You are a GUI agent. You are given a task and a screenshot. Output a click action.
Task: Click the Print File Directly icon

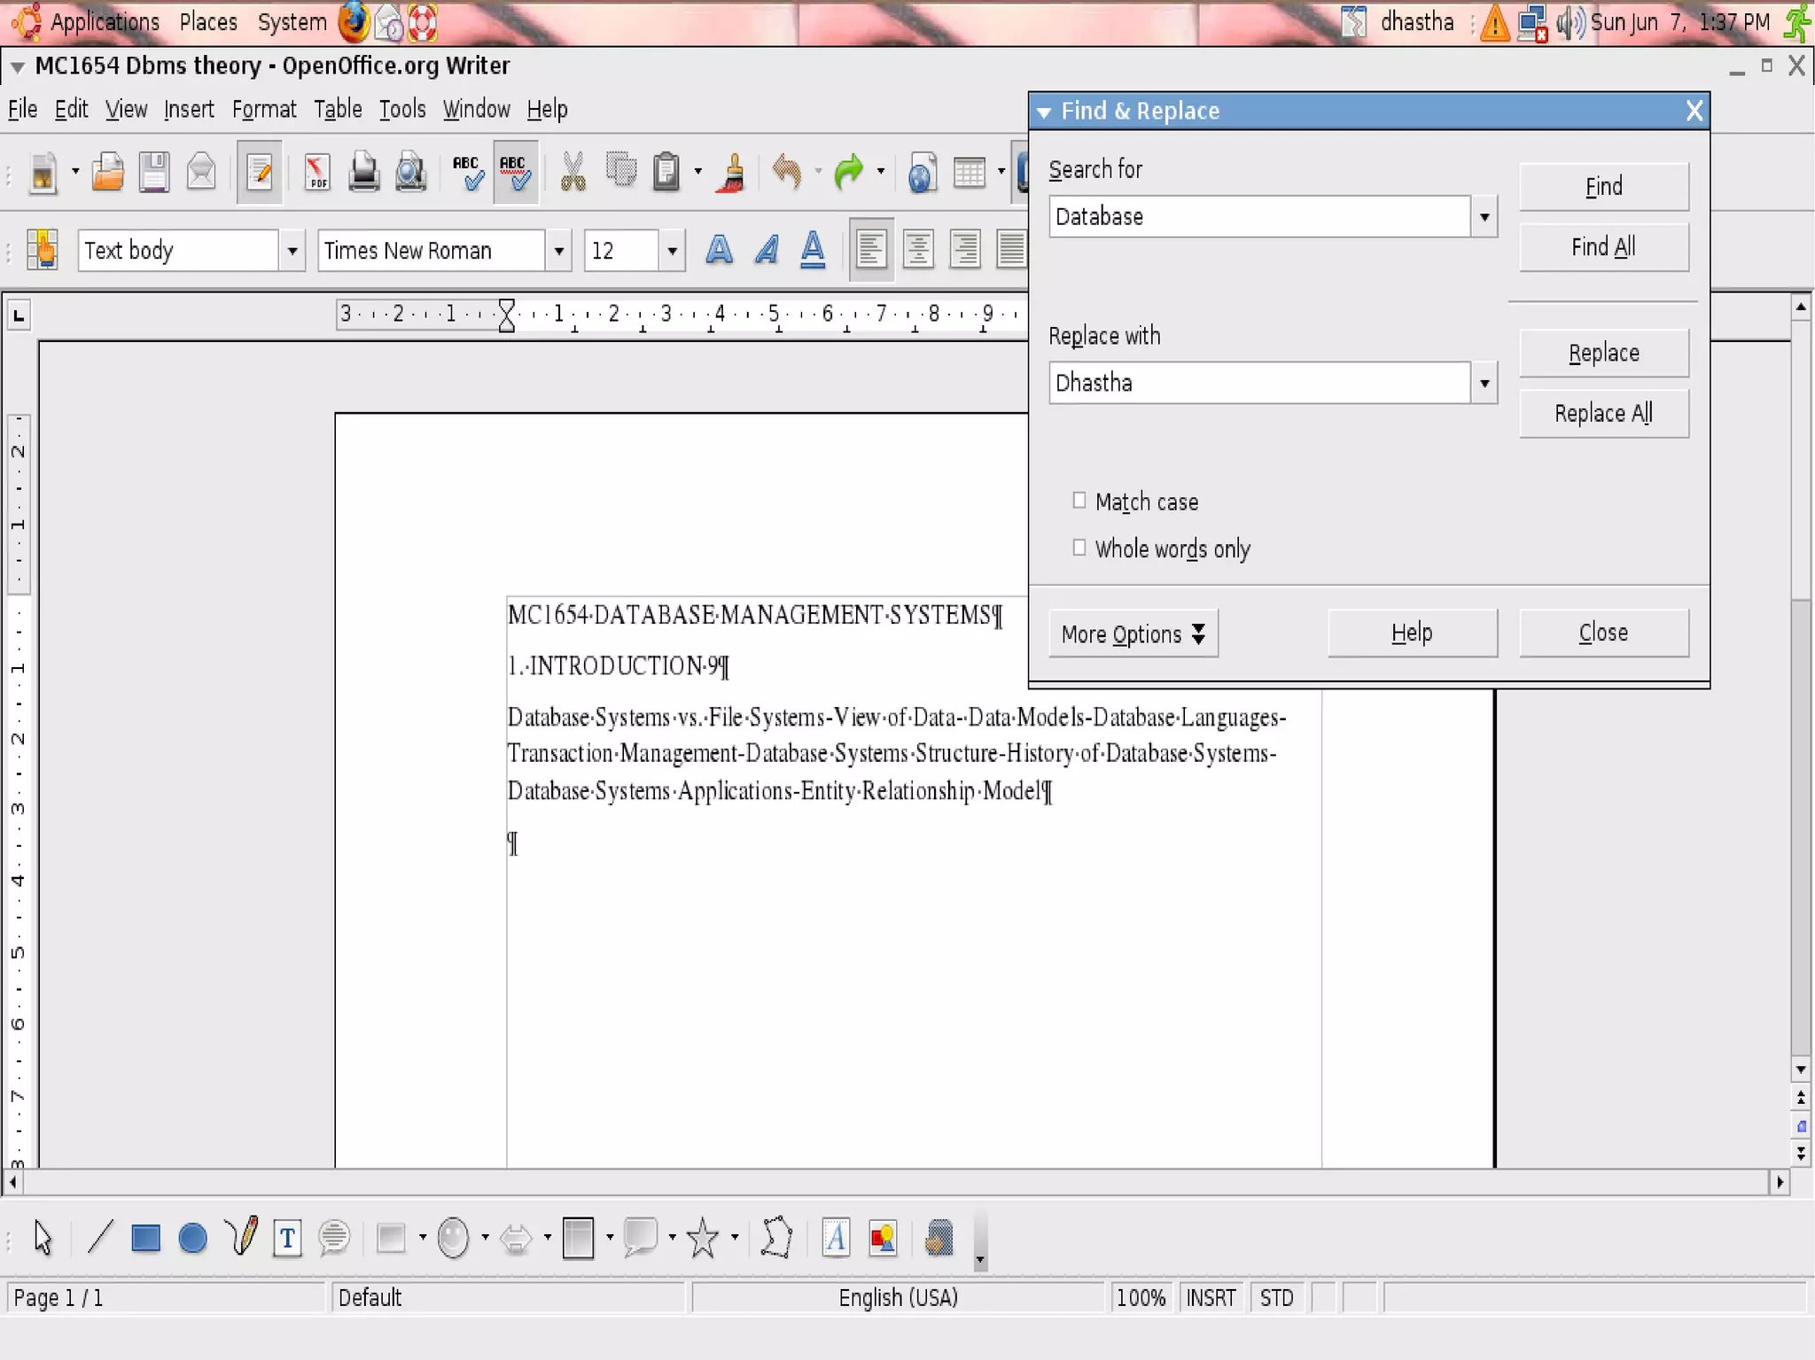363,172
